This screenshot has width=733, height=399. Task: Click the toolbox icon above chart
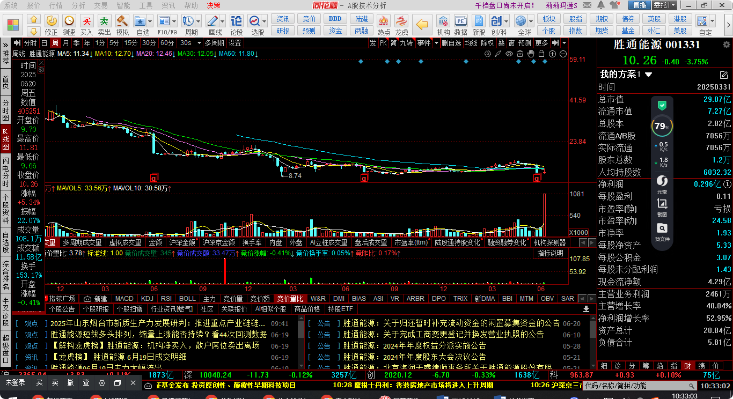pyautogui.click(x=520, y=54)
